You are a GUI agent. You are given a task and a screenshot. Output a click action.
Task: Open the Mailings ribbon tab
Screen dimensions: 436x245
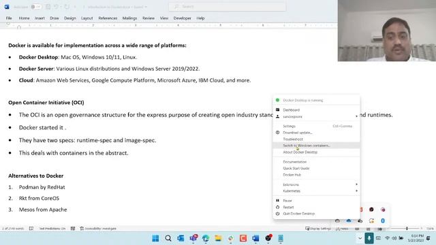click(130, 18)
